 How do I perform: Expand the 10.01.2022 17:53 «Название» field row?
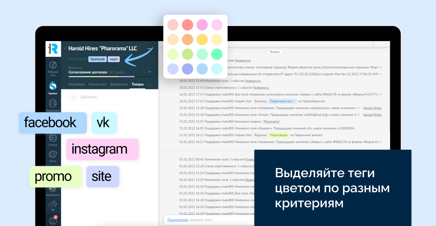click(x=380, y=95)
